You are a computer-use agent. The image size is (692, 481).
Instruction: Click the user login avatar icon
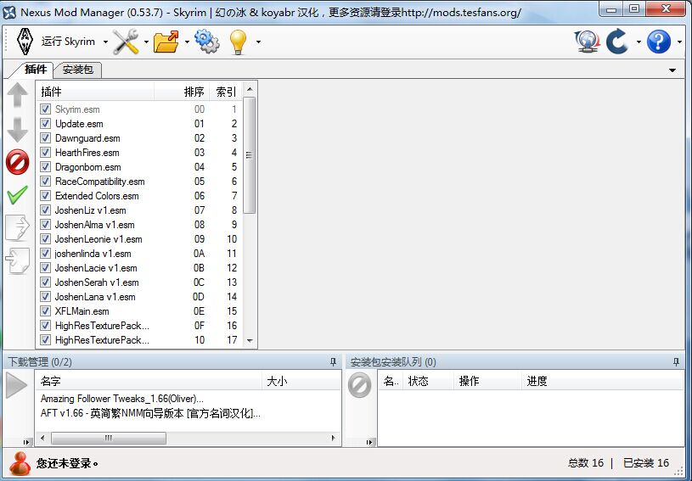click(x=20, y=463)
